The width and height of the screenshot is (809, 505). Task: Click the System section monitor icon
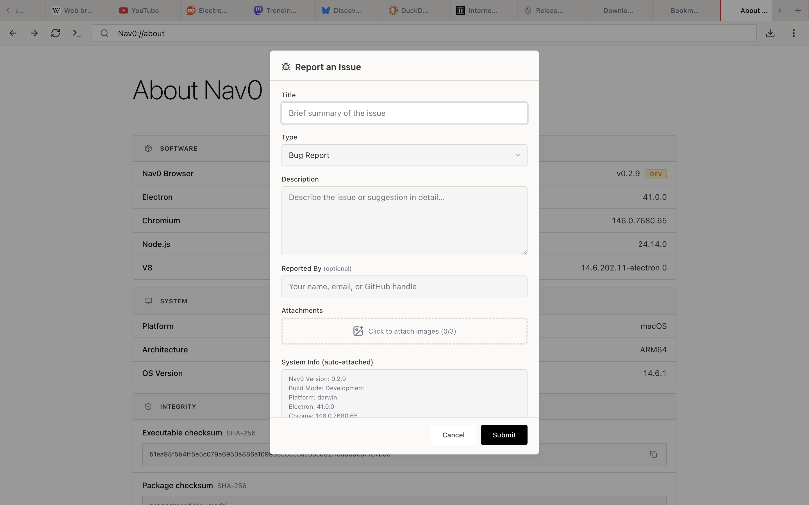point(148,301)
